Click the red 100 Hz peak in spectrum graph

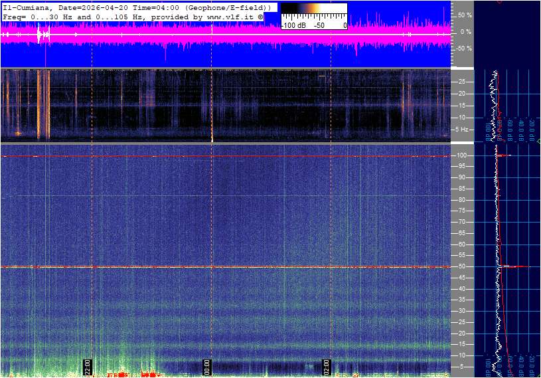click(504, 155)
